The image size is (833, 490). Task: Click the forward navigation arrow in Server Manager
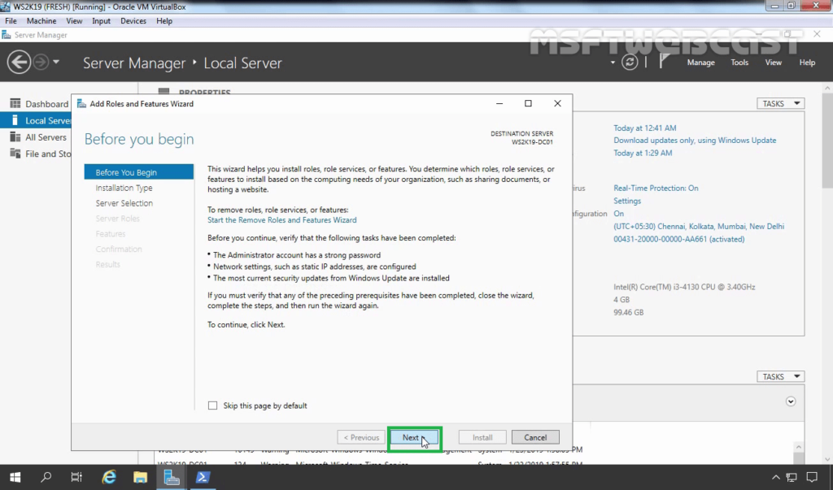pyautogui.click(x=41, y=62)
